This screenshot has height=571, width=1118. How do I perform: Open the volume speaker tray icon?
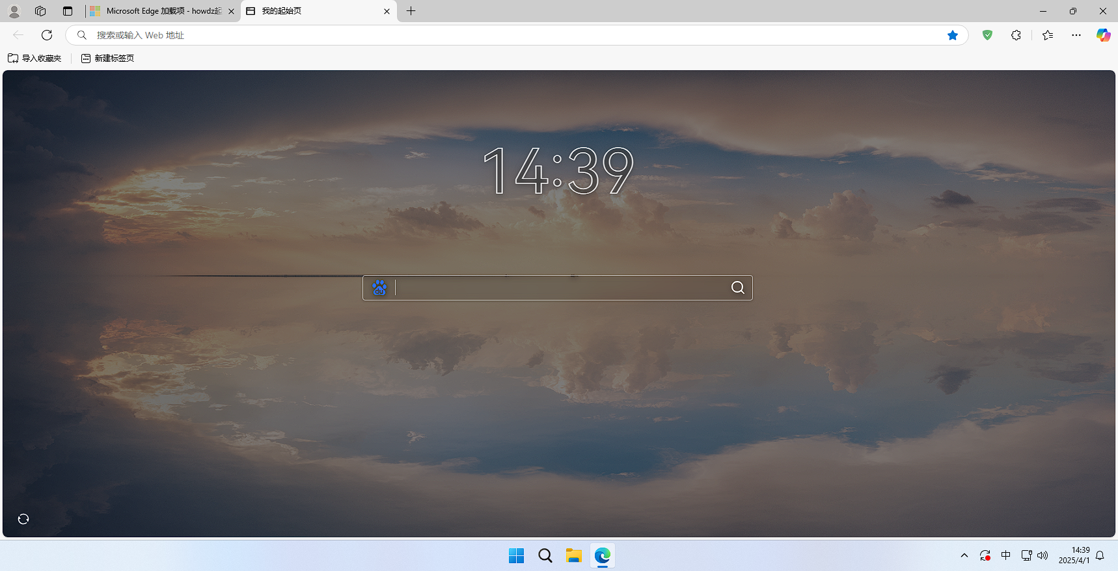pyautogui.click(x=1043, y=555)
